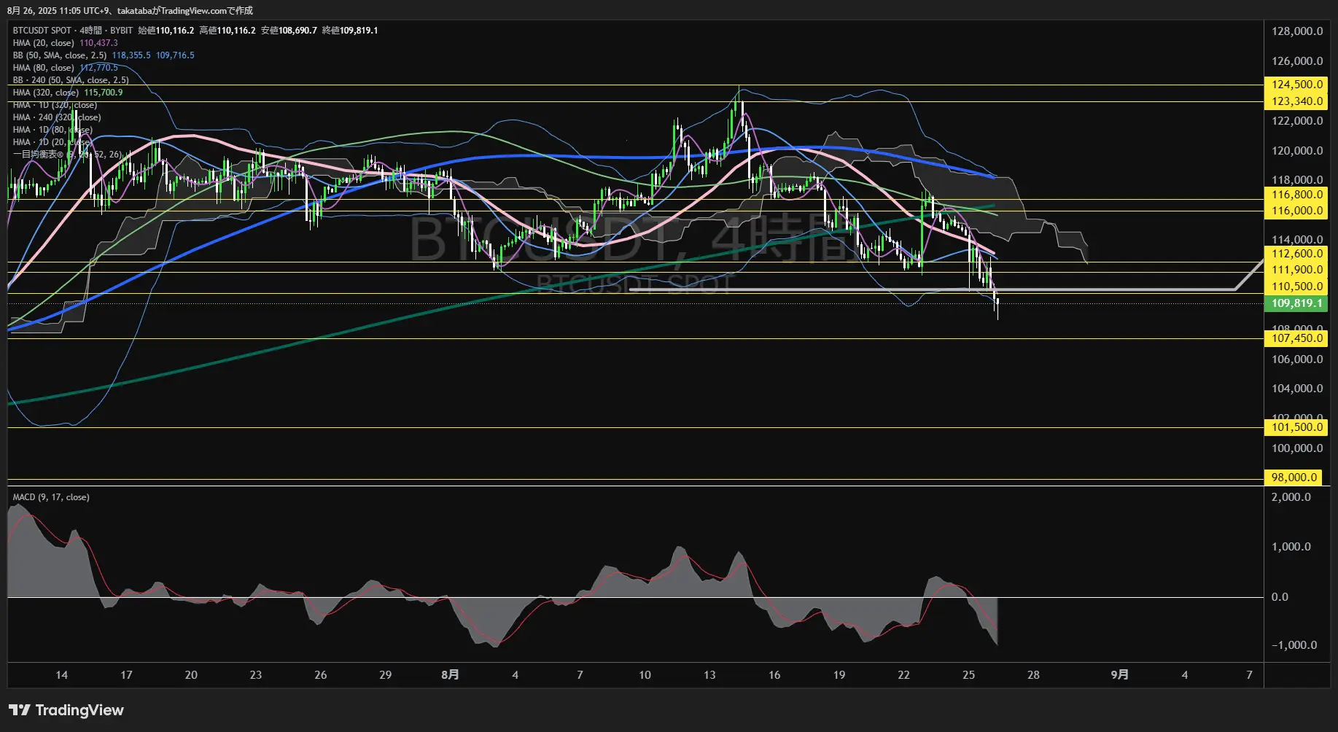Click the 19 date on time axis
The width and height of the screenshot is (1338, 732).
tap(839, 675)
